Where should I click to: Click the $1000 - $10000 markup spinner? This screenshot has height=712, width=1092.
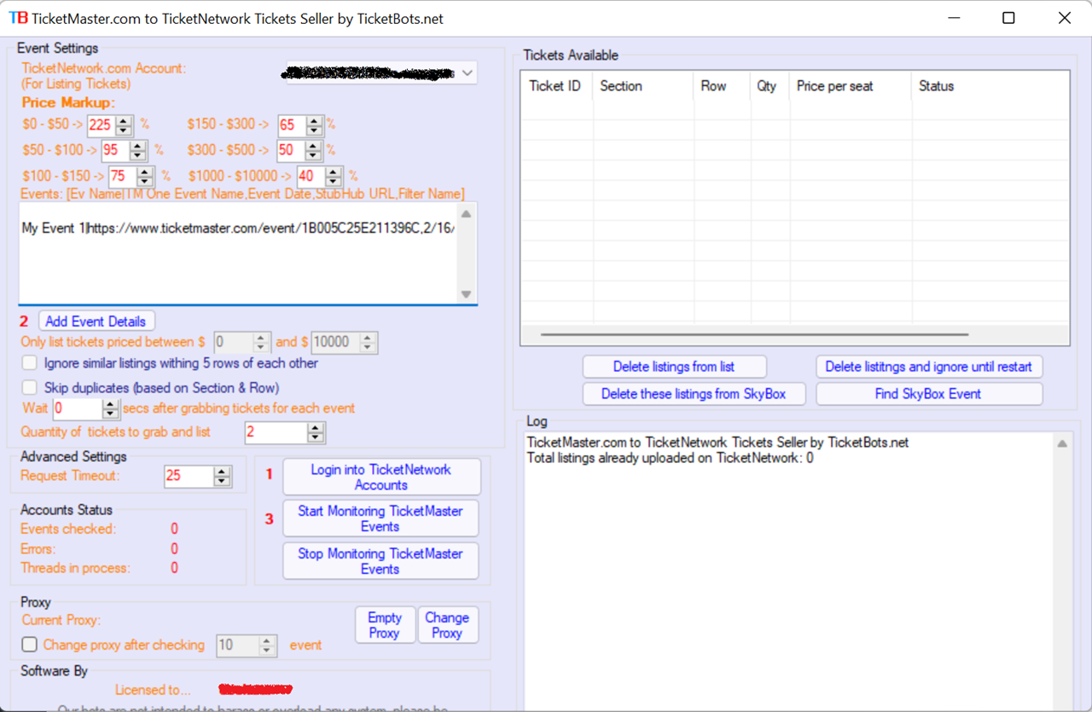click(334, 177)
